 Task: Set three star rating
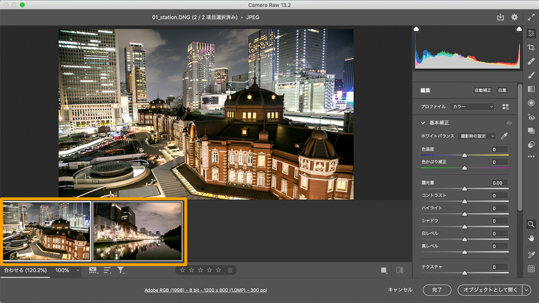tap(200, 270)
